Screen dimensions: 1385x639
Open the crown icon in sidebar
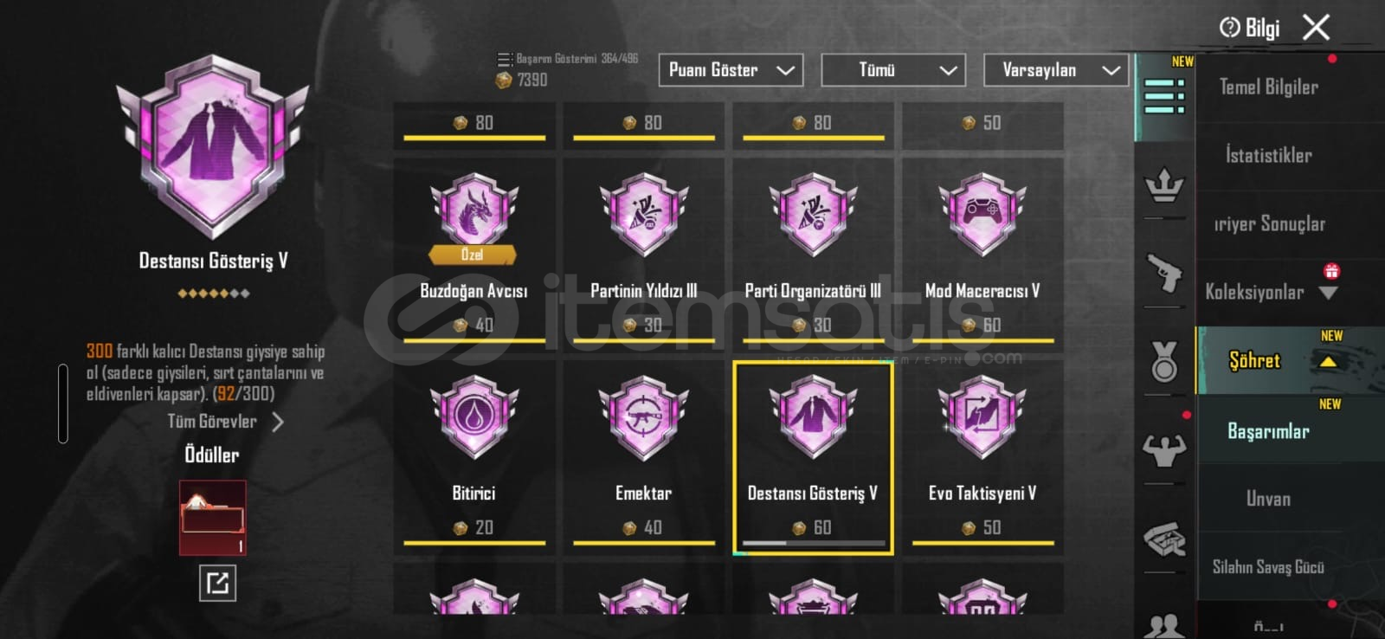coord(1164,185)
